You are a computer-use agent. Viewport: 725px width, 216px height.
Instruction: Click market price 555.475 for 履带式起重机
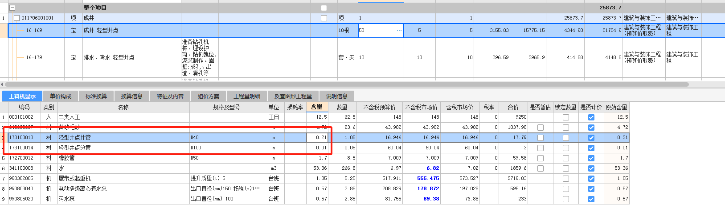click(422, 179)
